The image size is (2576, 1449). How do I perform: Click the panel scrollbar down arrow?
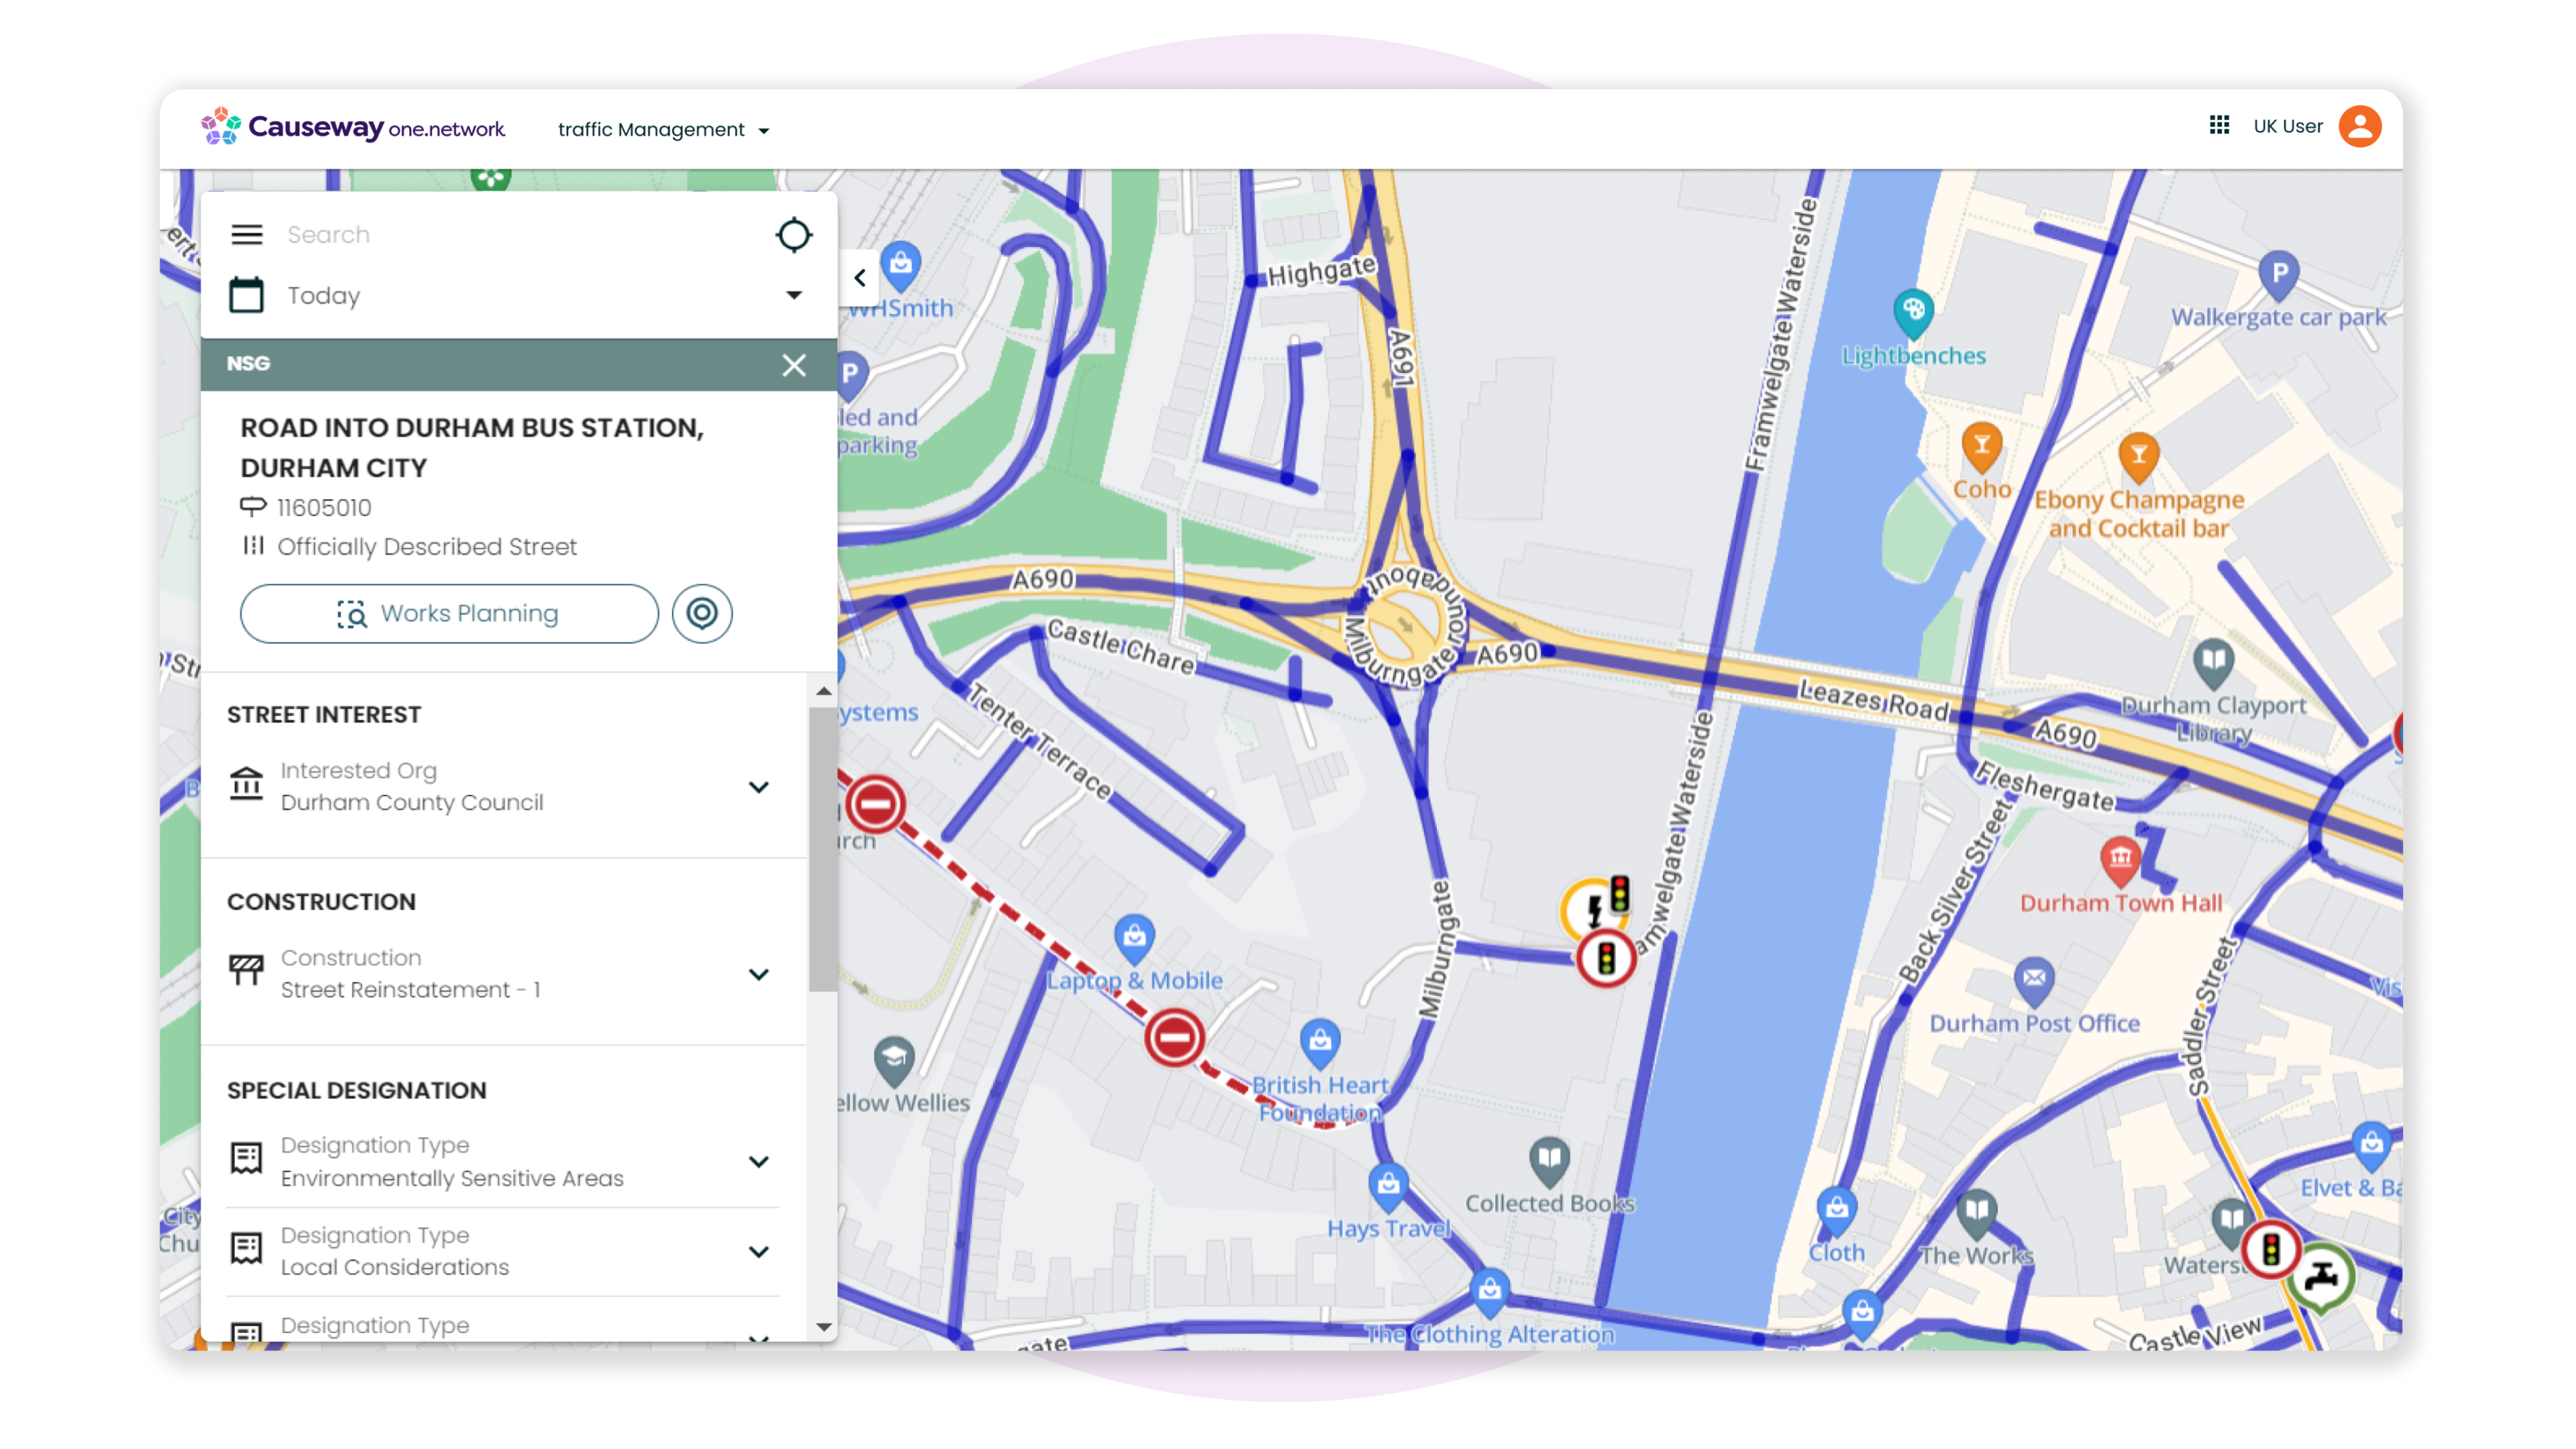coord(823,1327)
